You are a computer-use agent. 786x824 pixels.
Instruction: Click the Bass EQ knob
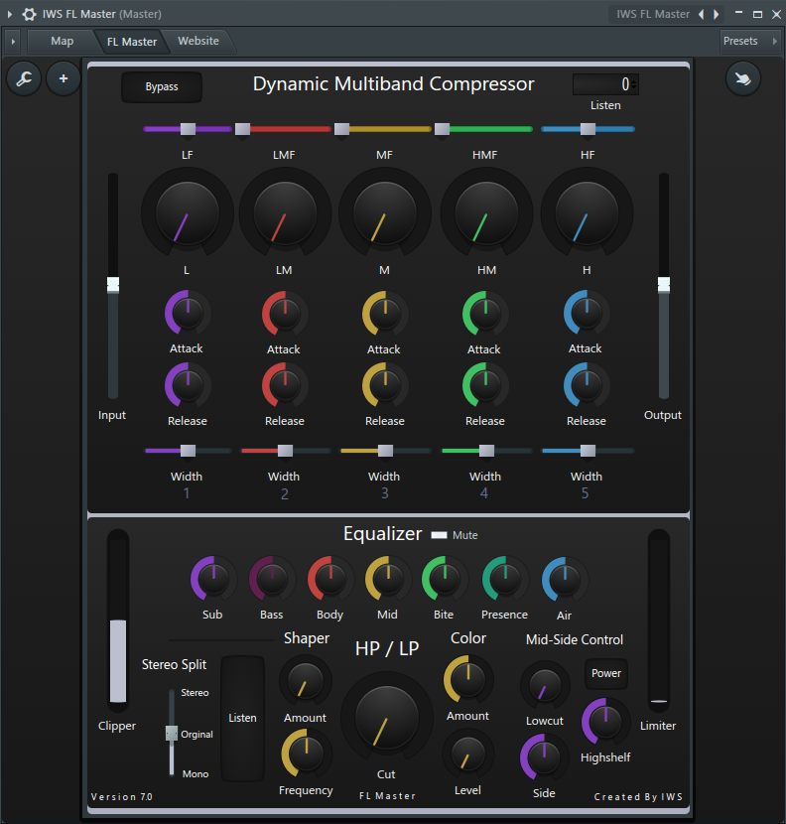(272, 579)
